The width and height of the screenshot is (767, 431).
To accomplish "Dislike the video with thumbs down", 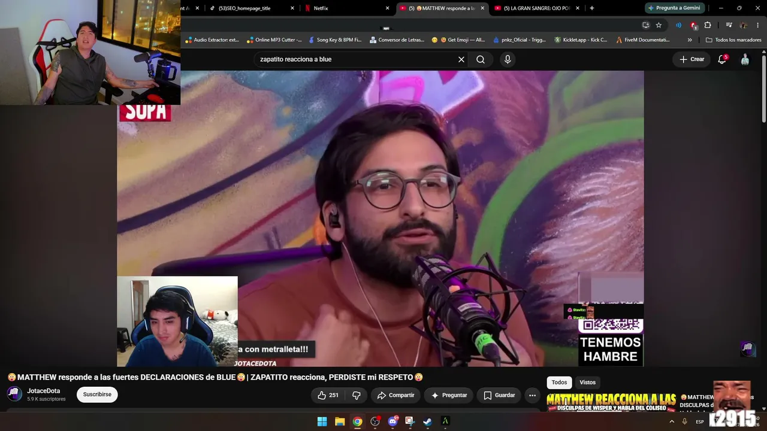I will (x=357, y=395).
